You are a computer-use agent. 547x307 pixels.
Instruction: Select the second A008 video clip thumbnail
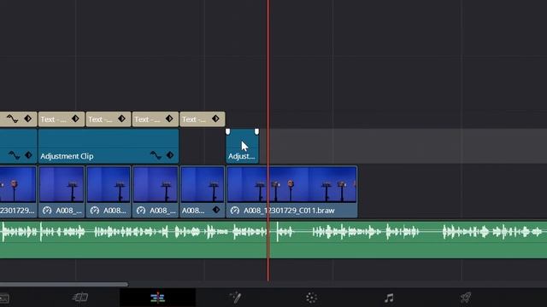click(x=109, y=185)
